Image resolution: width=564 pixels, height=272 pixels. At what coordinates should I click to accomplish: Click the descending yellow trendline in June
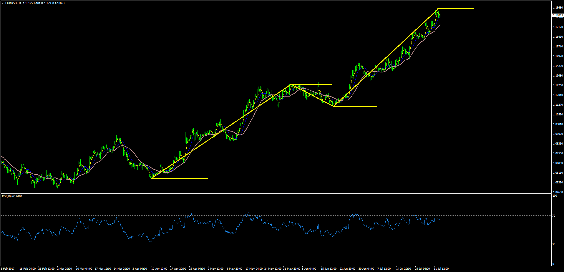[312, 95]
